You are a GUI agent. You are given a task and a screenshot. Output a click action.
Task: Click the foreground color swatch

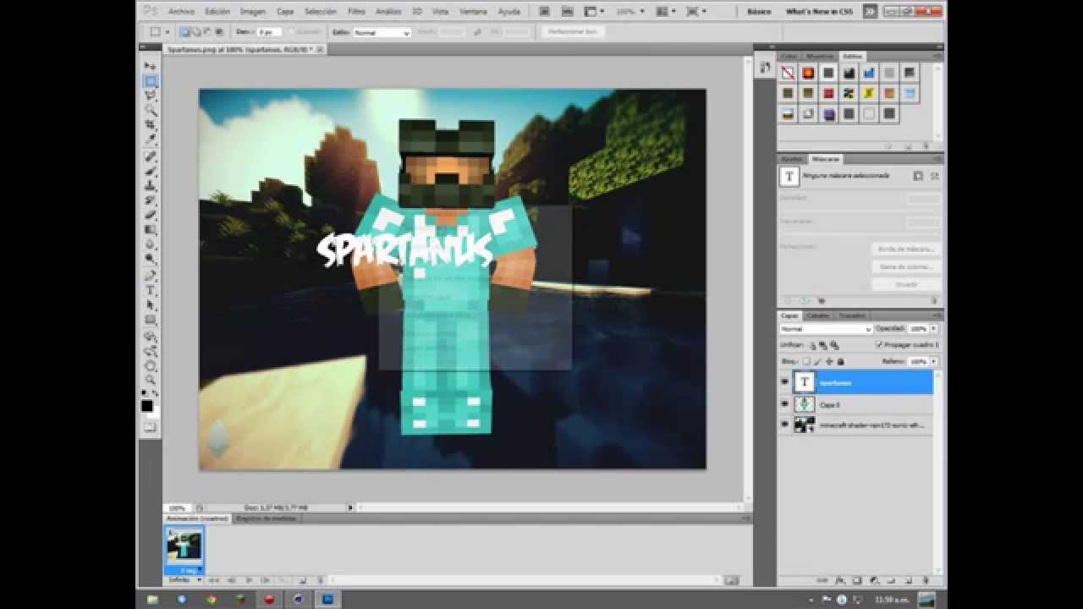coord(147,406)
